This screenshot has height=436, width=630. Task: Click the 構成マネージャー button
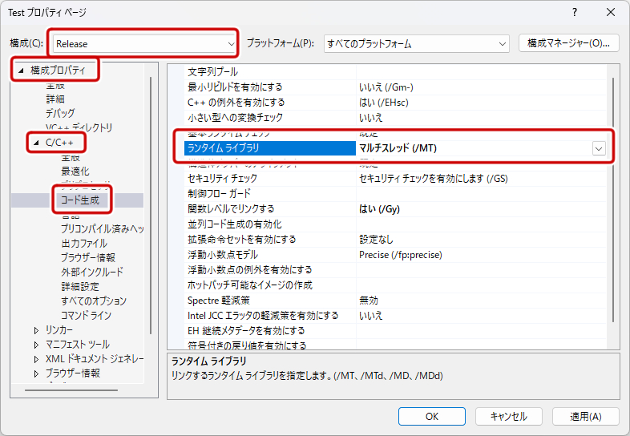568,43
